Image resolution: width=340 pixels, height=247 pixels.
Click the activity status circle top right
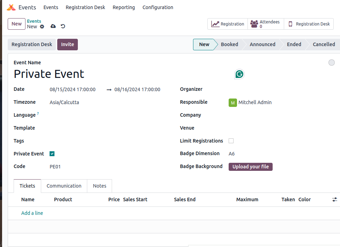[x=331, y=63]
